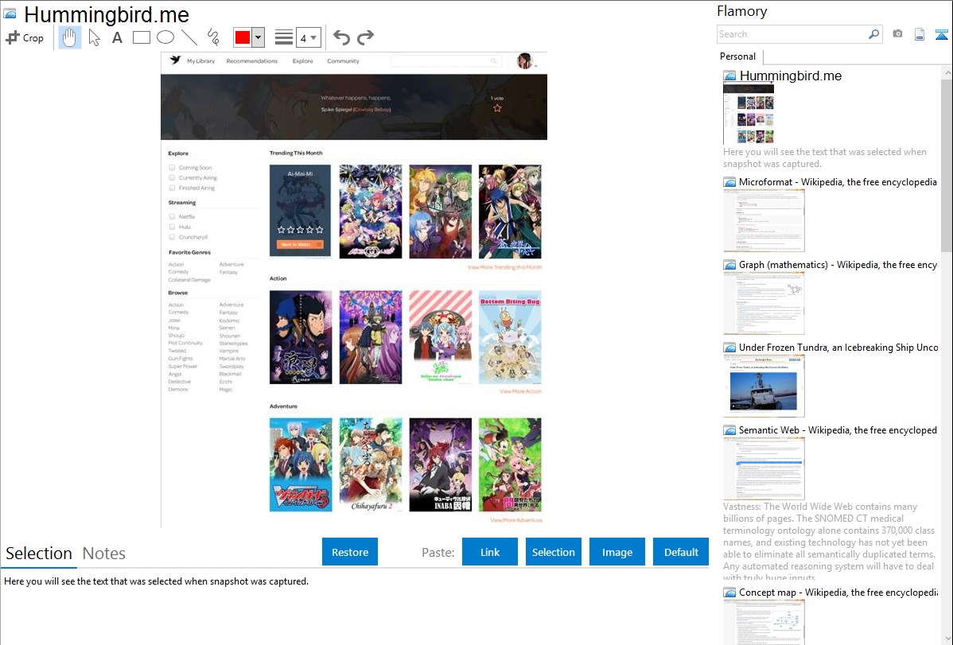Click the blue upload arrow icon
Viewport: 953px width, 645px height.
pyautogui.click(x=941, y=35)
